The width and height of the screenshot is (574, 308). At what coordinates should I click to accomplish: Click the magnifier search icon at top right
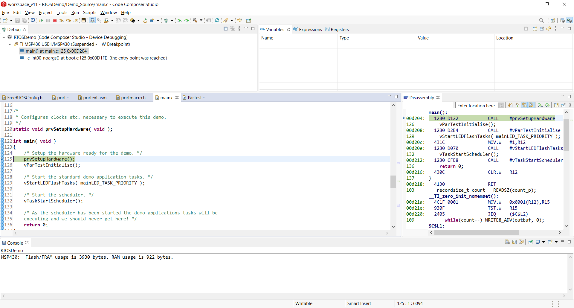coord(541,20)
